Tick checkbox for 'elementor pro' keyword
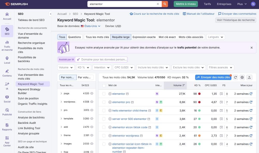 coord(104,102)
